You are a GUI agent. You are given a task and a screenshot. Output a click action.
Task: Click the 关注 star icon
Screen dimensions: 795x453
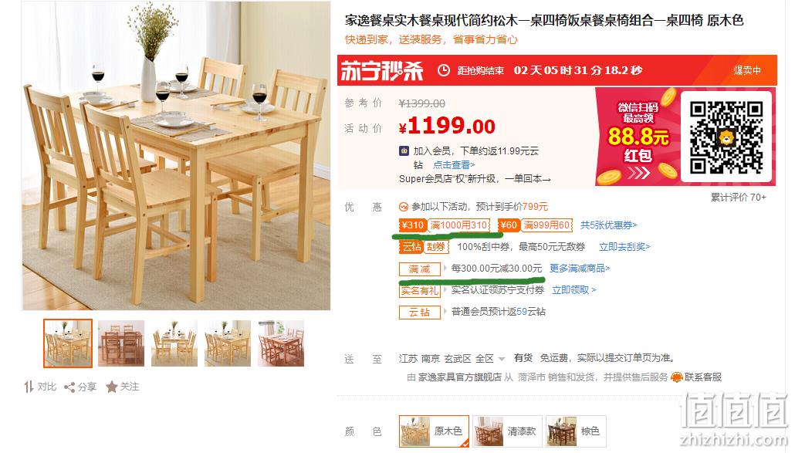[112, 387]
